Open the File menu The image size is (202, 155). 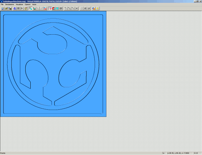click(2, 4)
